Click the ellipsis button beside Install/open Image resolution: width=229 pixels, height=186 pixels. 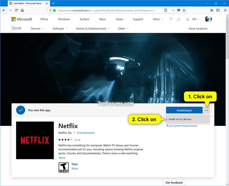pos(206,110)
